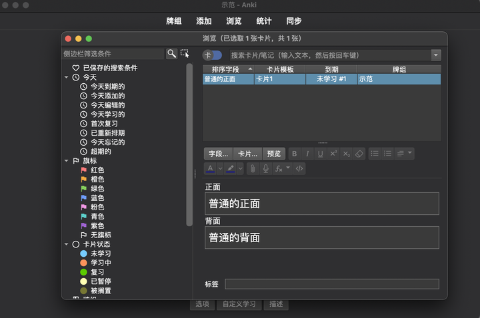This screenshot has width=480, height=318.
Task: Filter by orange flag 橙色
Action: pos(93,180)
